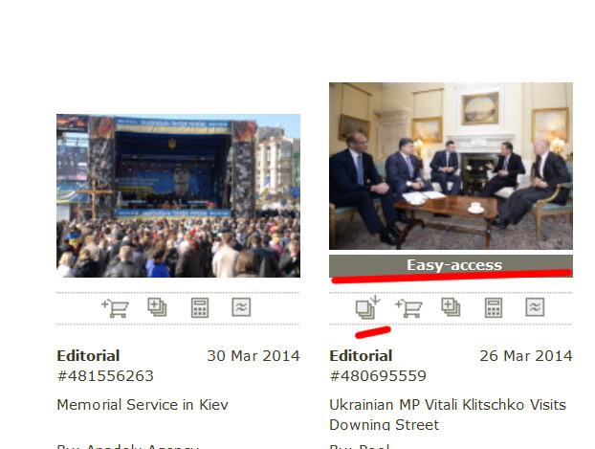595x449 pixels.
Task: Open the Memorial Service crowd stage thumbnail
Action: (x=178, y=195)
